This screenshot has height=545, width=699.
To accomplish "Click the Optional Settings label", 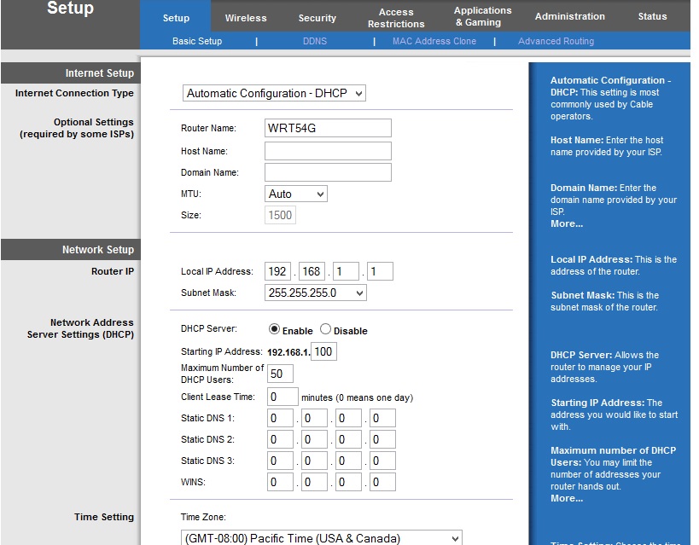I will (x=77, y=128).
